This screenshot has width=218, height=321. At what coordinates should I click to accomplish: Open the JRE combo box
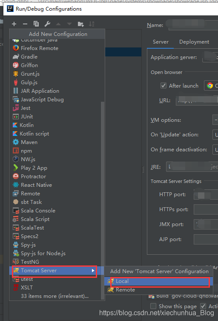pyautogui.click(x=192, y=167)
